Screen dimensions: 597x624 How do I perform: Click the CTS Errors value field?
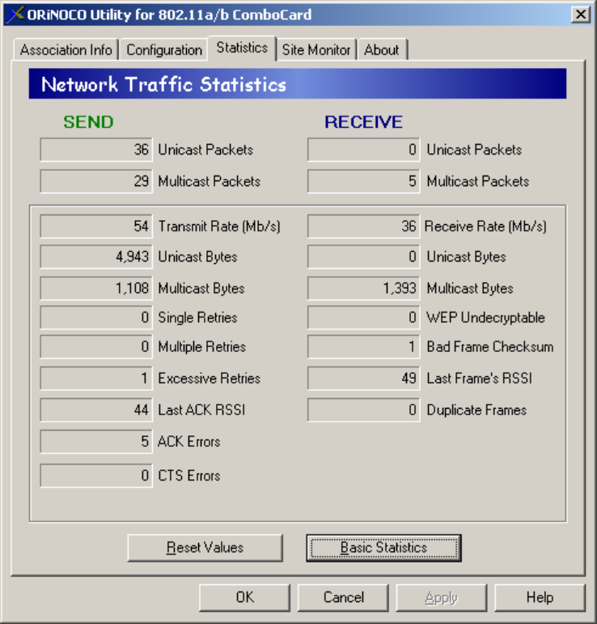click(x=95, y=475)
